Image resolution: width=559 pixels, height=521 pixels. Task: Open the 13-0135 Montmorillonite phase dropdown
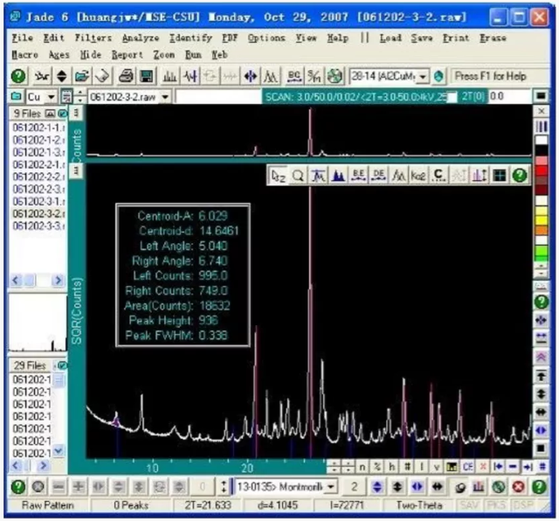(x=332, y=486)
